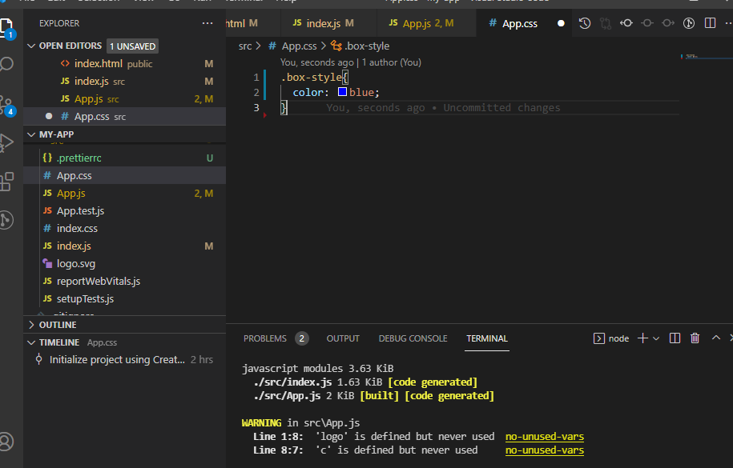Image resolution: width=733 pixels, height=468 pixels.
Task: Open App.js src in Open Editors
Action: pyautogui.click(x=124, y=99)
